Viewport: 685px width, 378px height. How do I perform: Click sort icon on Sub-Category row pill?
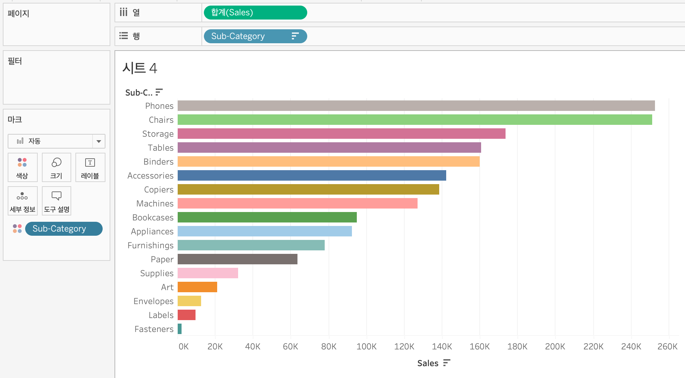coord(295,36)
